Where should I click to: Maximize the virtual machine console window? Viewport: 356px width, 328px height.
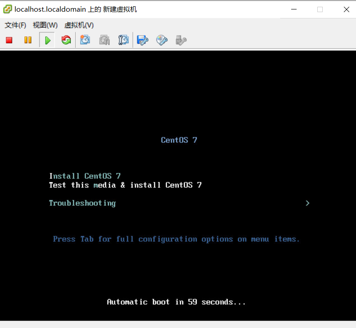320,9
